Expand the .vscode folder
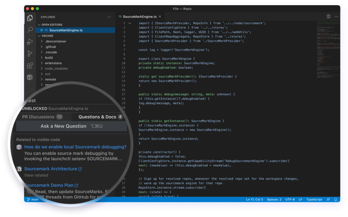The width and height of the screenshot is (348, 217). [41, 52]
